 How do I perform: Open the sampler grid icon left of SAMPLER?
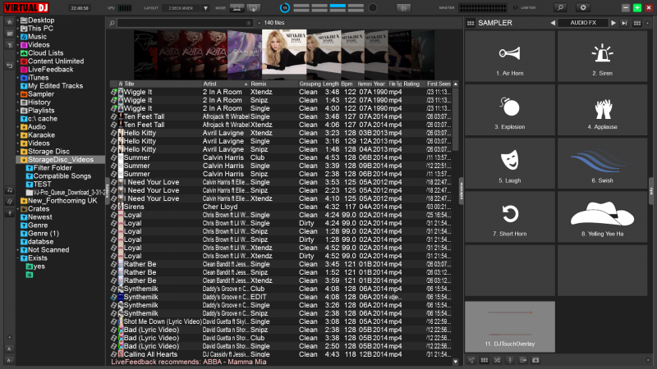pyautogui.click(x=471, y=24)
